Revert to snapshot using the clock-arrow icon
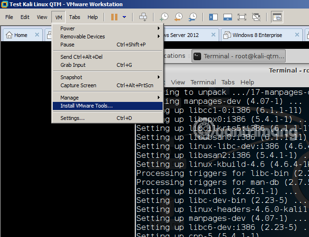This screenshot has height=237, width=309. pyautogui.click(x=178, y=17)
